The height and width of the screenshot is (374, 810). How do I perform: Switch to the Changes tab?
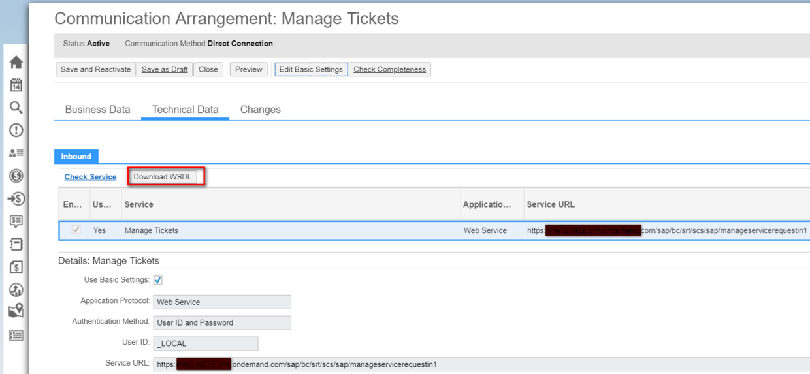pos(260,110)
